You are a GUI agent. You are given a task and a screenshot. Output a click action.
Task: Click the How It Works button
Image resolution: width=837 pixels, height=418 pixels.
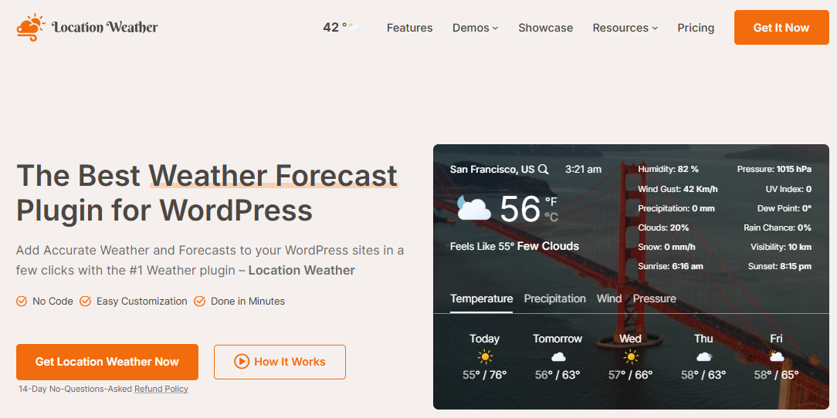tap(280, 362)
